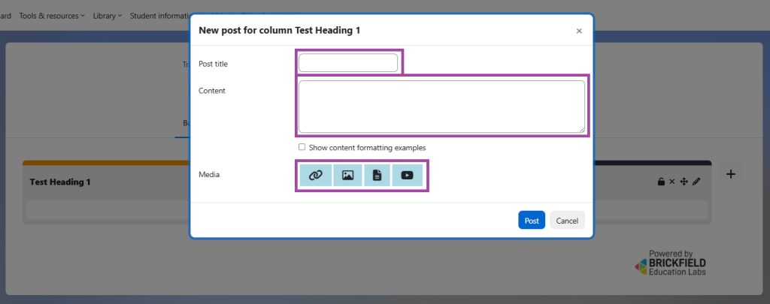Click into the Post title field
Viewport: 770px width, 304px height.
pos(348,63)
